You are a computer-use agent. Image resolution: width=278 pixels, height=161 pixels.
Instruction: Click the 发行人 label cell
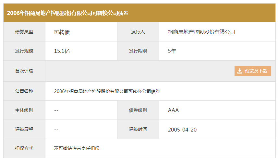point(138,32)
